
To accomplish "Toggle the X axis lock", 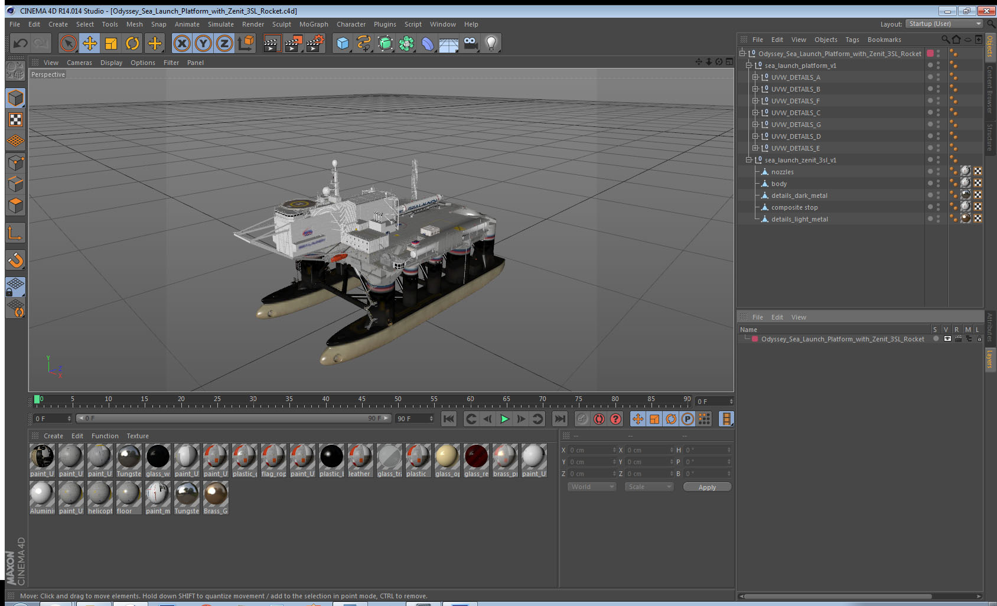I will pos(182,43).
